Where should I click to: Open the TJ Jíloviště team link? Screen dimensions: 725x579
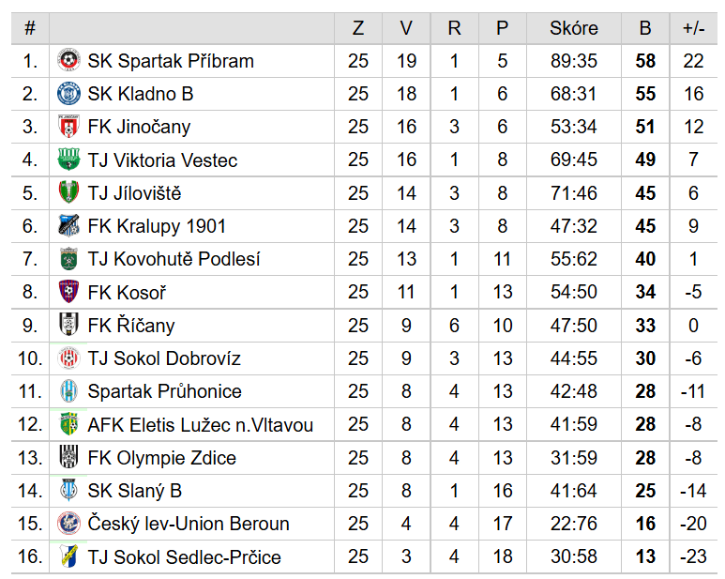click(x=134, y=193)
